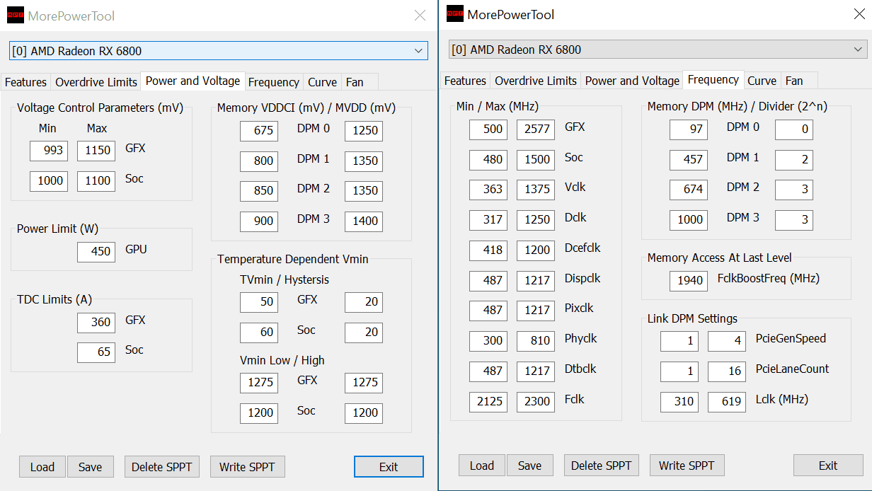This screenshot has width=872, height=491.
Task: Switch to Overdrive Limits tab in left window
Action: point(96,82)
